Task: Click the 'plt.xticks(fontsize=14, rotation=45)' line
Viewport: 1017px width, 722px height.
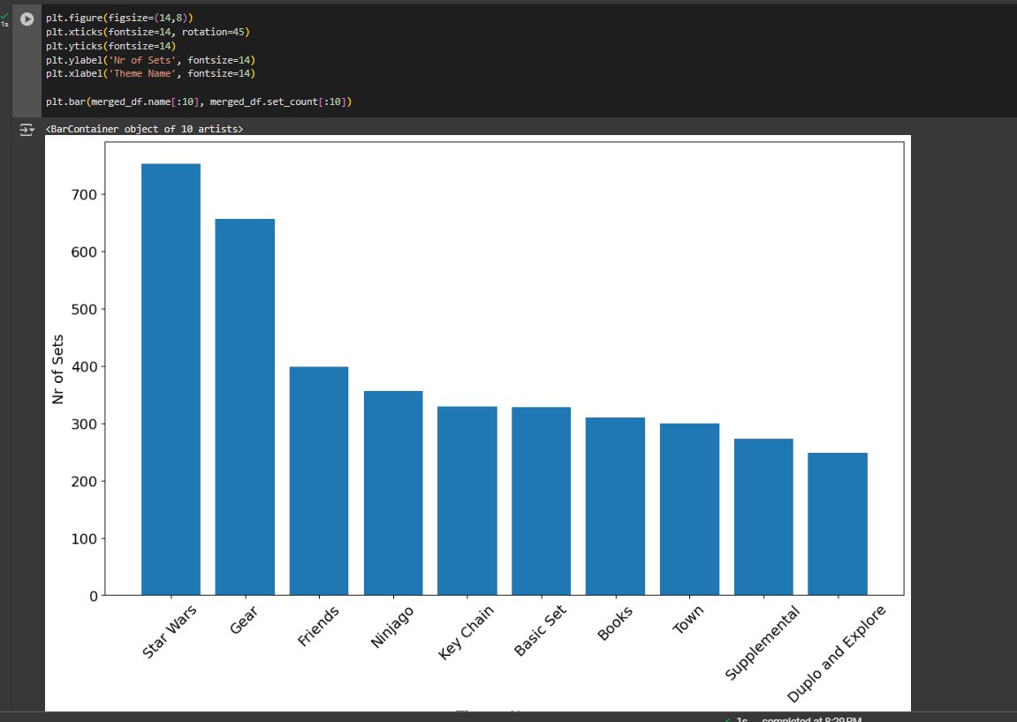Action: (148, 32)
